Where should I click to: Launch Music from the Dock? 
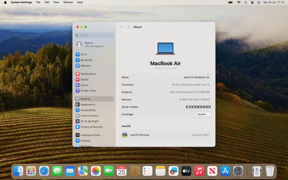(199, 171)
